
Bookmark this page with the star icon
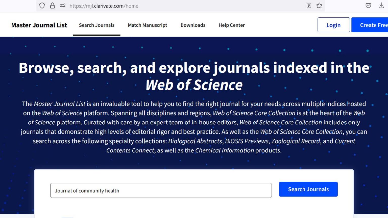(319, 6)
